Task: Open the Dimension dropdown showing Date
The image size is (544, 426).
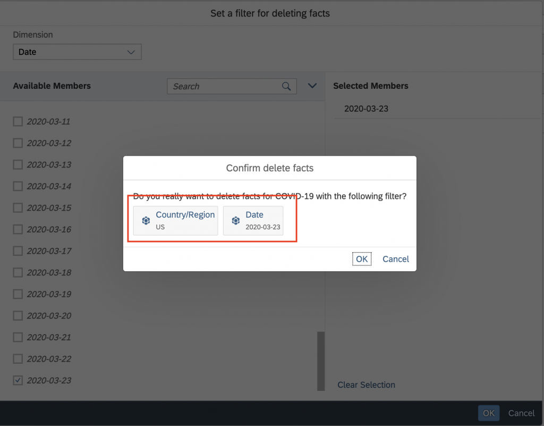Action: [77, 52]
